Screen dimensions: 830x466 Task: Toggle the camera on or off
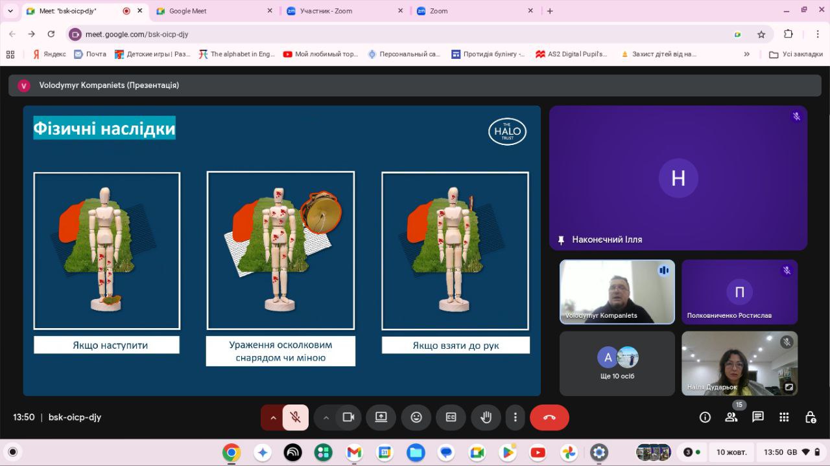click(348, 417)
